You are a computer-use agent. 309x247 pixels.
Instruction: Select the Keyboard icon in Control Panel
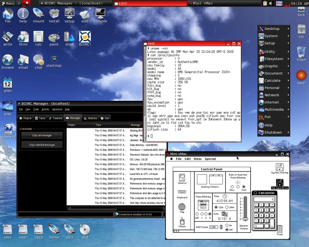click(182, 194)
